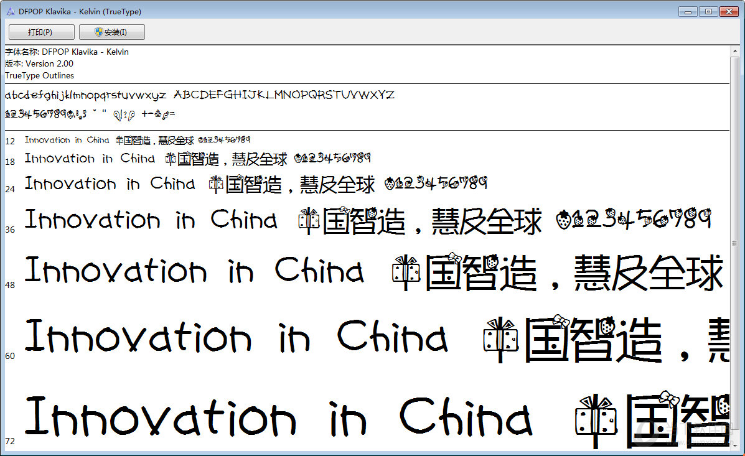Click the window title DFPOP Klavika - Kelvin (TrueType)
Screen dimensions: 745x456
pyautogui.click(x=80, y=11)
